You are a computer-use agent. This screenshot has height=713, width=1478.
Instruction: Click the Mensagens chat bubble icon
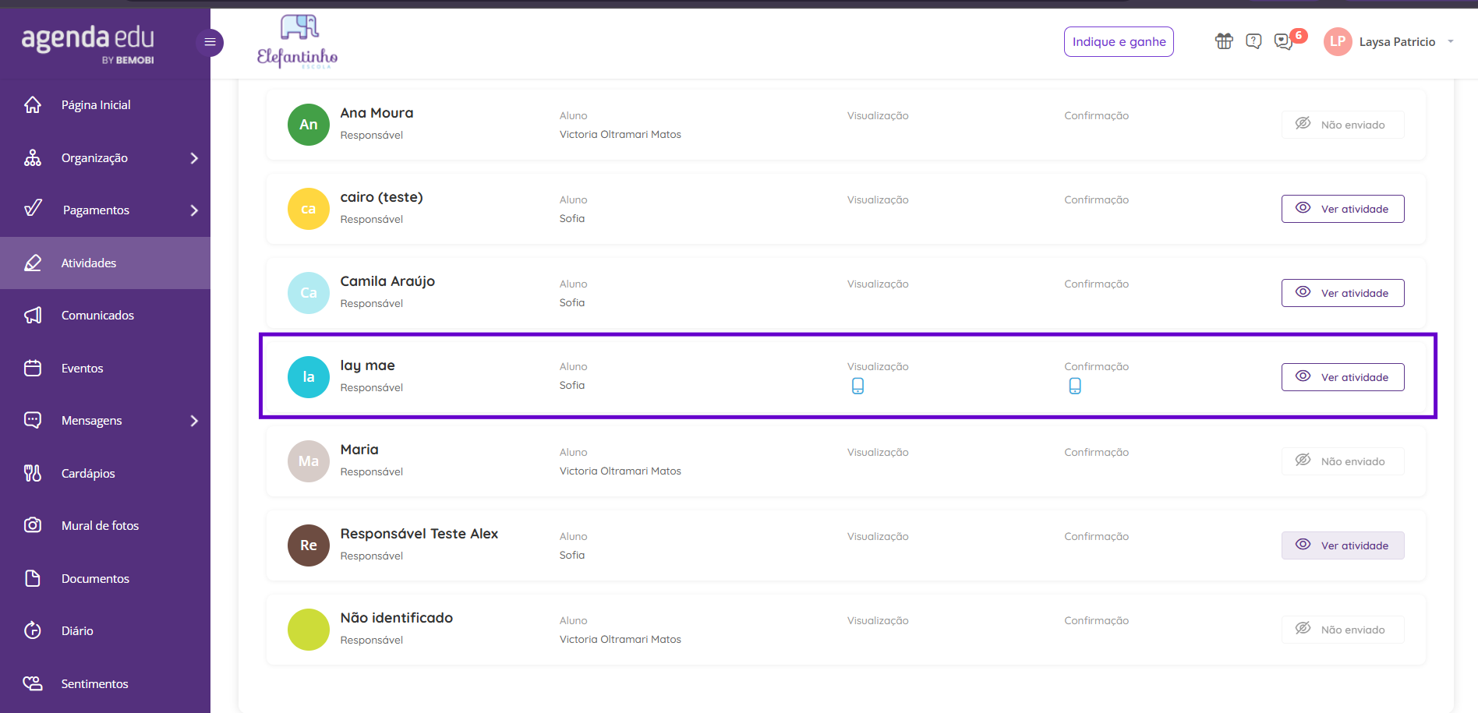(33, 420)
